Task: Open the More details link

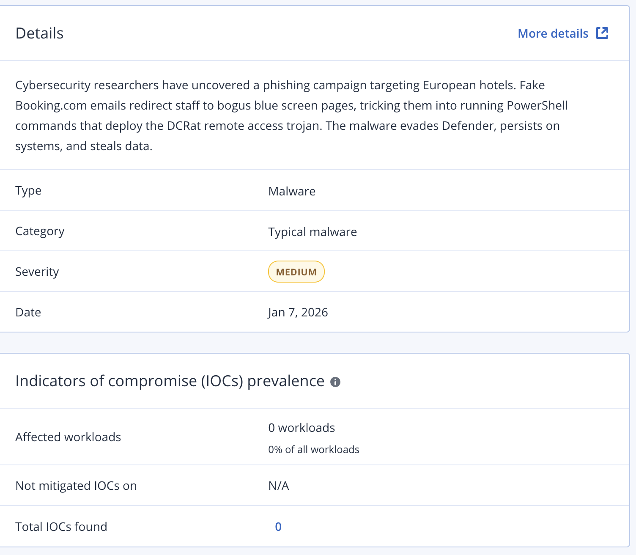Action: pyautogui.click(x=553, y=33)
